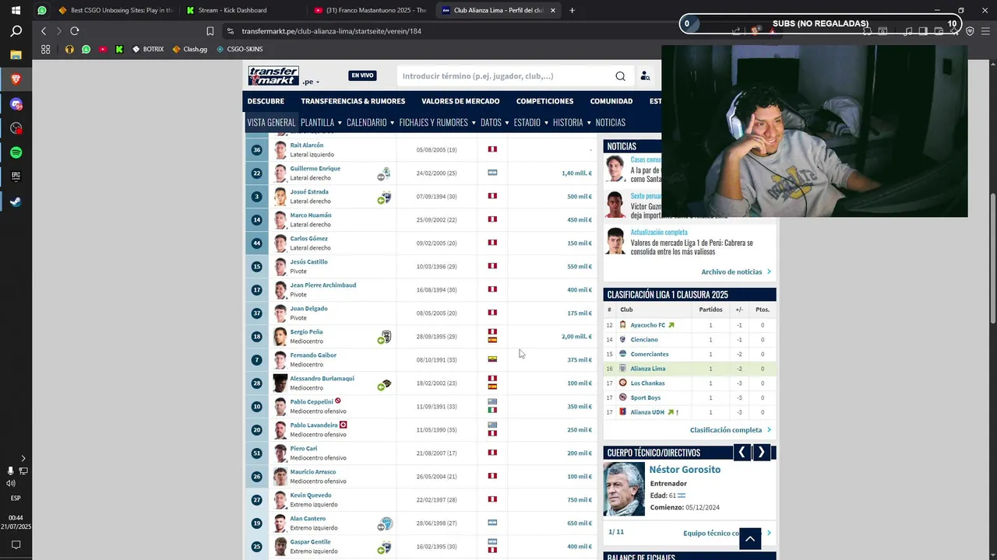Image resolution: width=997 pixels, height=560 pixels.
Task: Open Valores de mercado Liga 1 news headline
Action: [x=692, y=247]
